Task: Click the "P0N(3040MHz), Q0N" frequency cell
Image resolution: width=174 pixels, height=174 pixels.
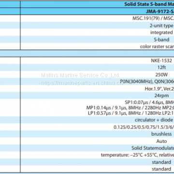Action: [97, 82]
